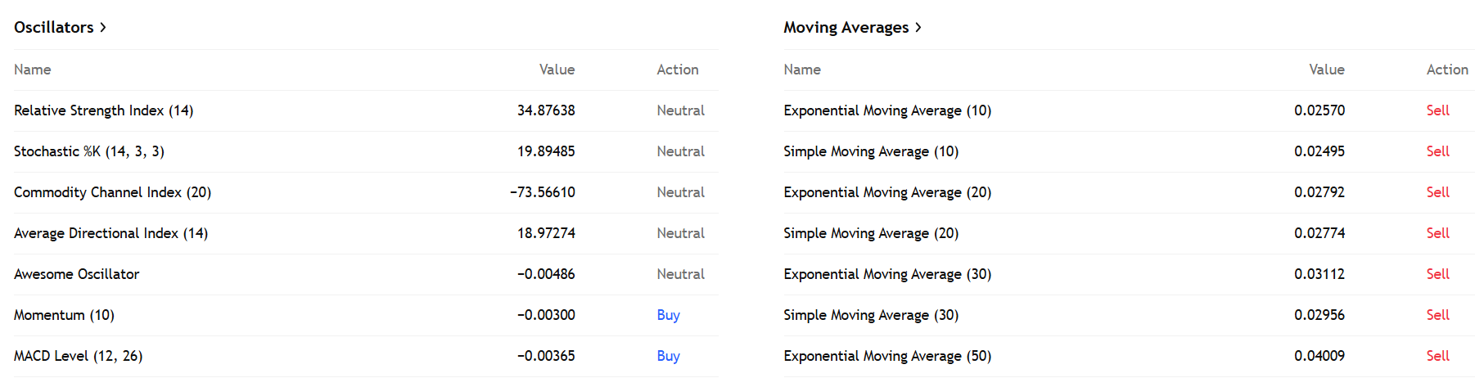Click Exponential Moving Average (50) value 0.04009

click(x=1319, y=356)
